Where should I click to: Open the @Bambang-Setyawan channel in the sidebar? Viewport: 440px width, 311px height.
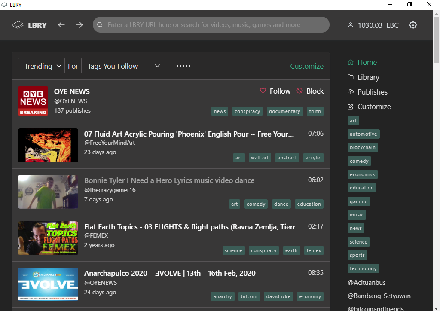pos(379,296)
